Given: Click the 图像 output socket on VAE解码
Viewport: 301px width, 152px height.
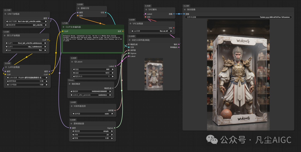Looking at the screenshot, I should click(174, 14).
